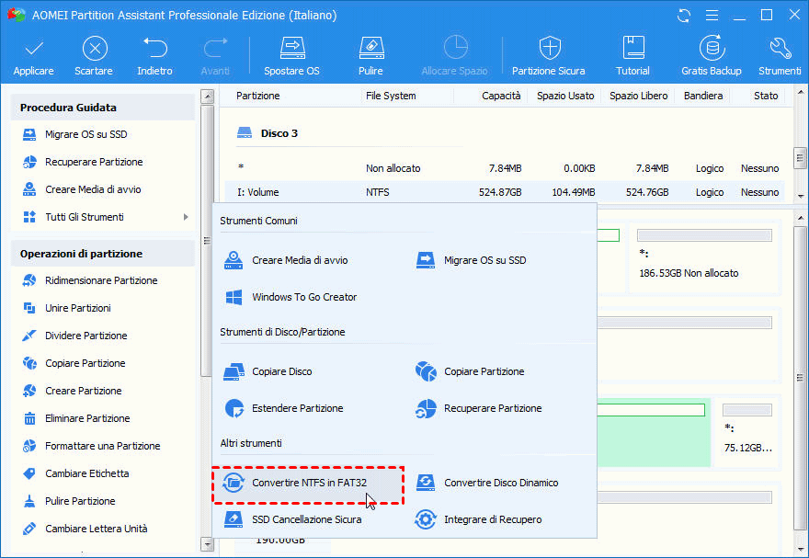The width and height of the screenshot is (809, 558).
Task: Choose Convertire NTFS in FAT32
Action: [x=307, y=483]
